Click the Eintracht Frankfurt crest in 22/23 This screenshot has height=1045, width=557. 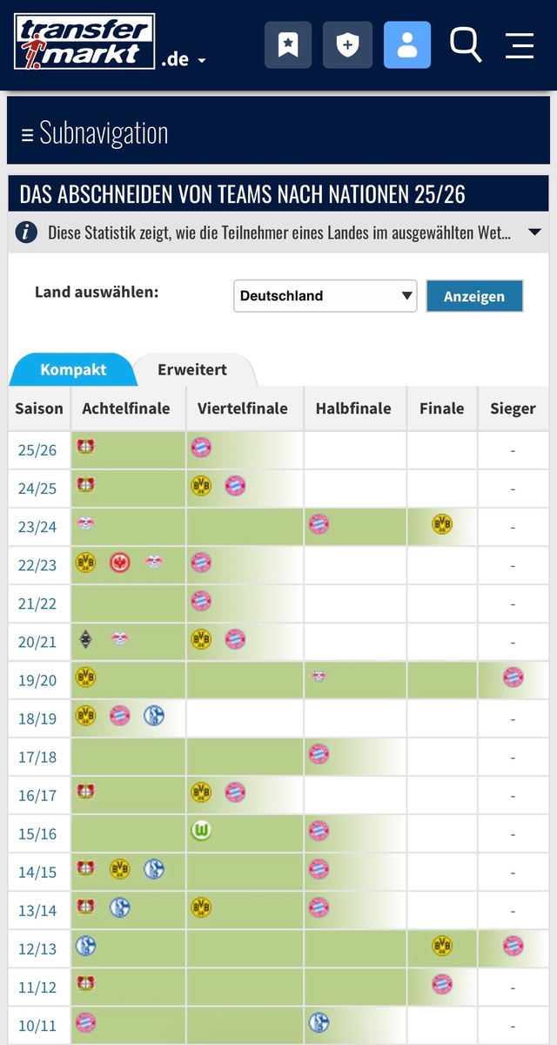tap(119, 563)
